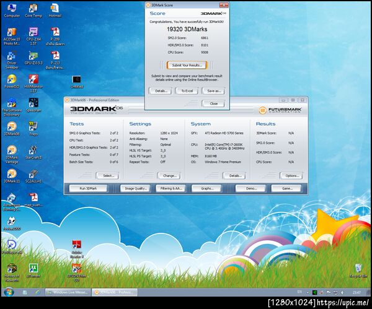This screenshot has width=372, height=309.
Task: Select the Untitled desktop file icon
Action: click(77, 82)
